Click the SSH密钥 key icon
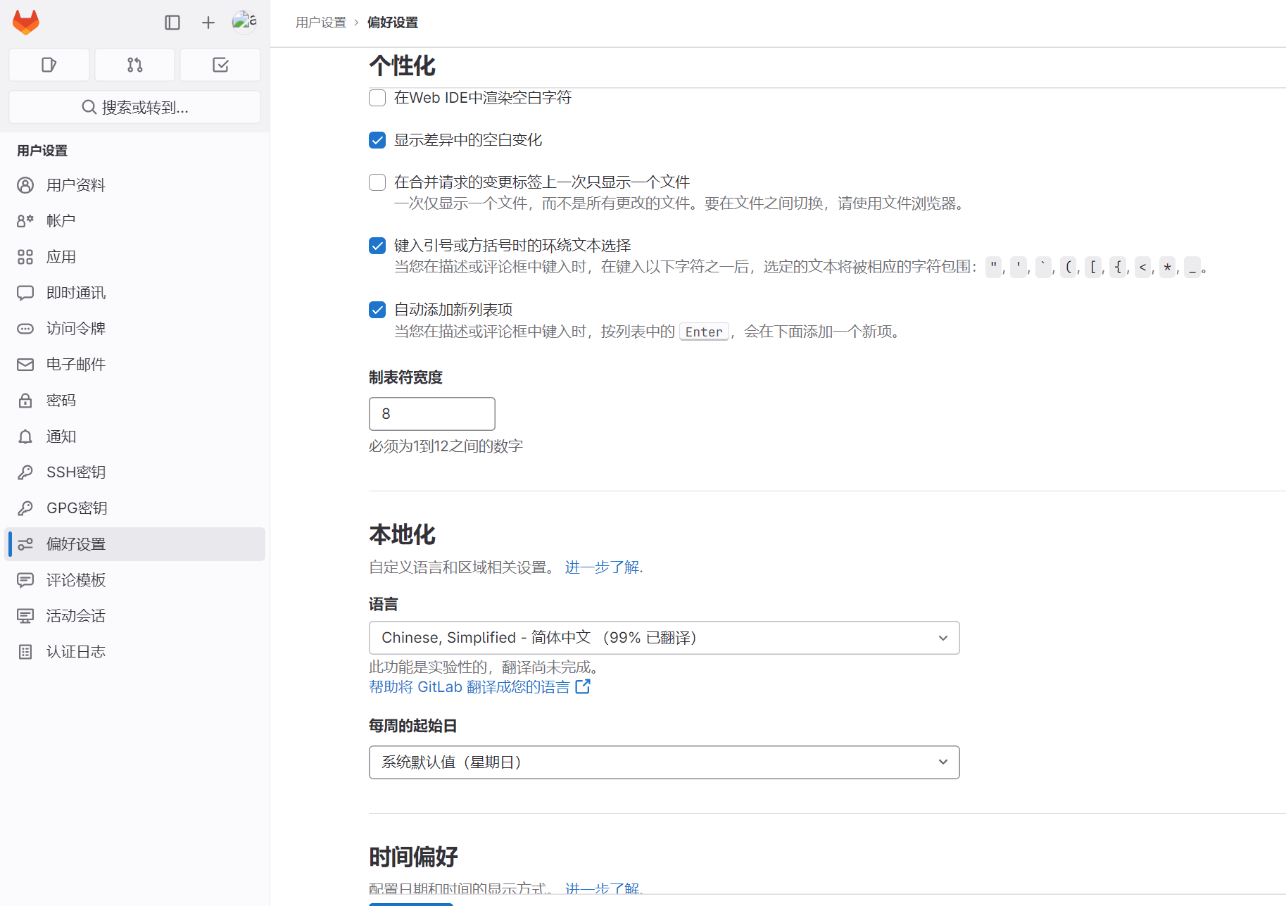The image size is (1286, 906). pos(25,472)
